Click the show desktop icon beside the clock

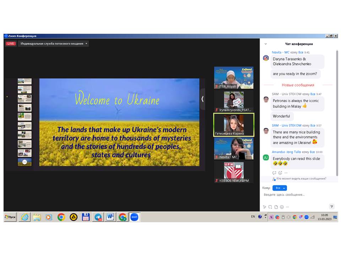coord(335,217)
